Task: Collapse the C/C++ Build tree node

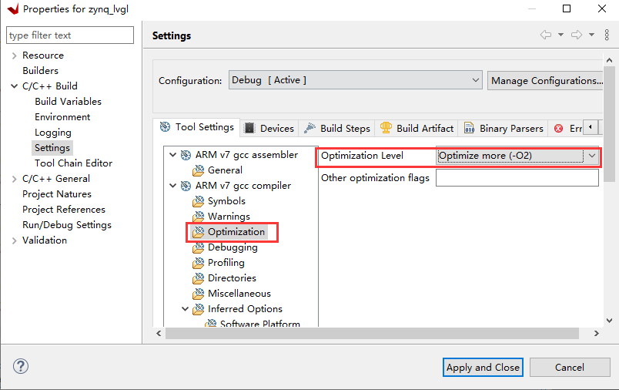Action: point(15,86)
